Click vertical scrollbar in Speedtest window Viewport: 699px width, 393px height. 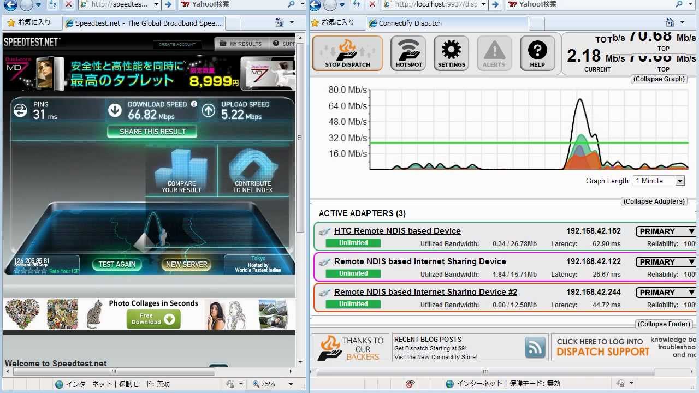tap(300, 136)
